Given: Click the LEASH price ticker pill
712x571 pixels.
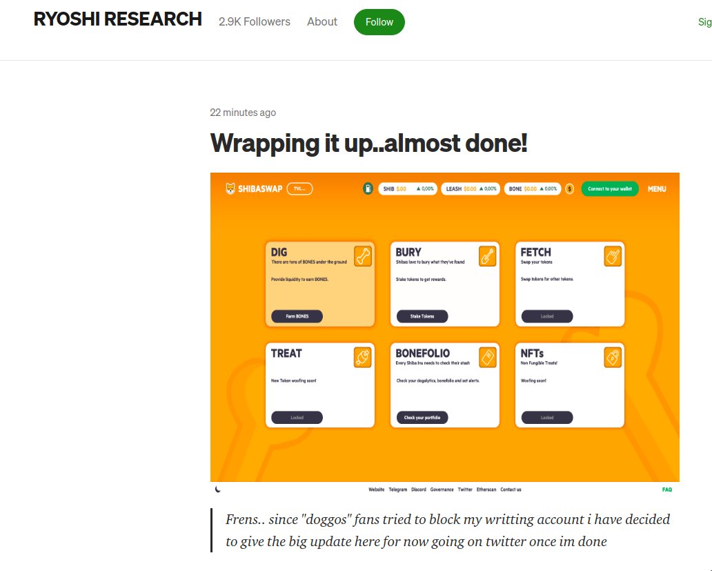Looking at the screenshot, I should point(471,188).
